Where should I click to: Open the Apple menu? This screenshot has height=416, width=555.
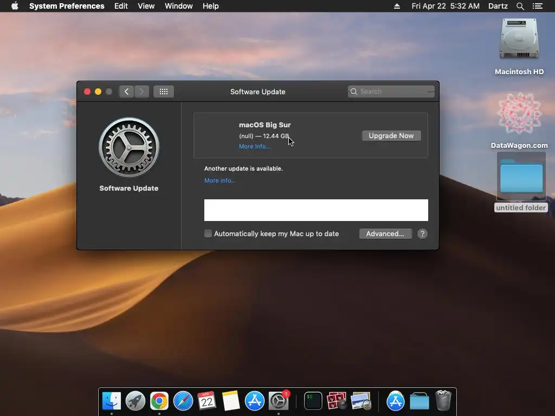[15, 6]
